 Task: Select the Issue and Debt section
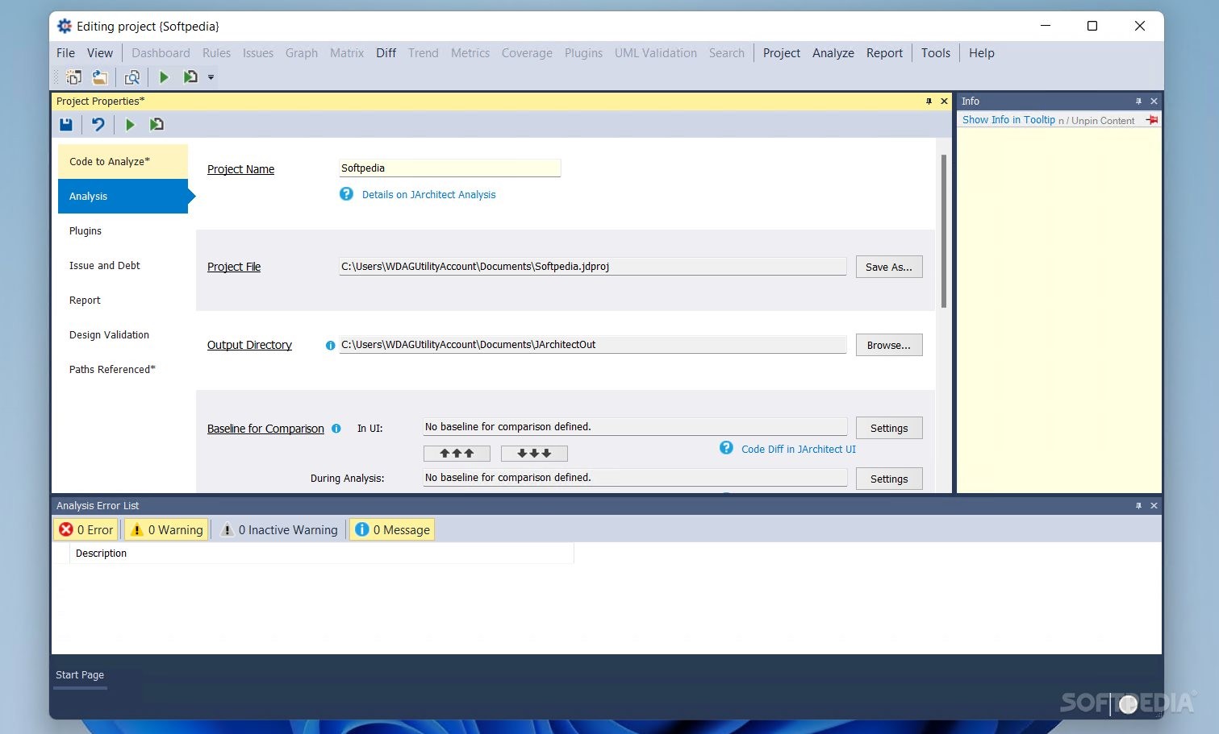tap(123, 266)
